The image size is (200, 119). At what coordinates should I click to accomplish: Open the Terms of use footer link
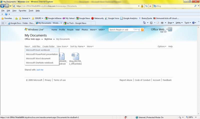click(59, 80)
